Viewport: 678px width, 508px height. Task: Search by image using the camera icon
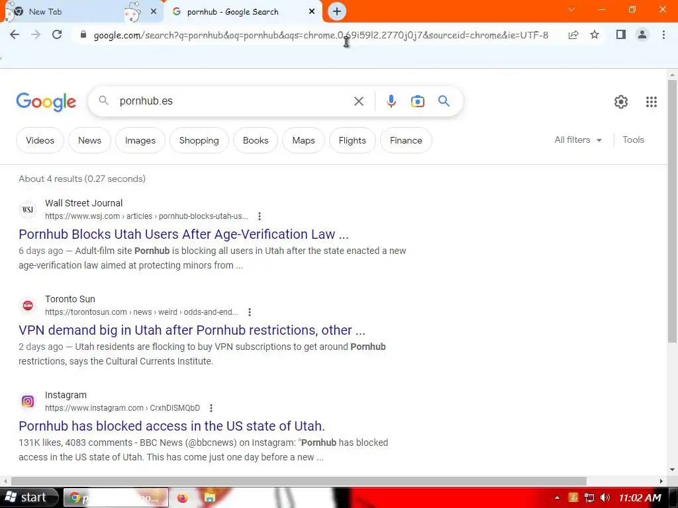417,101
